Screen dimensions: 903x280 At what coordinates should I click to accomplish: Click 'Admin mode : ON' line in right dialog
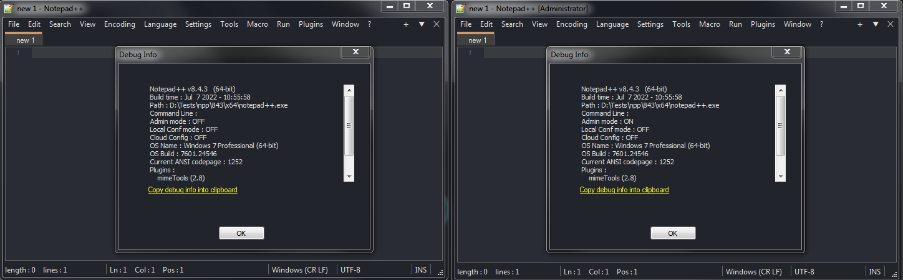[607, 121]
